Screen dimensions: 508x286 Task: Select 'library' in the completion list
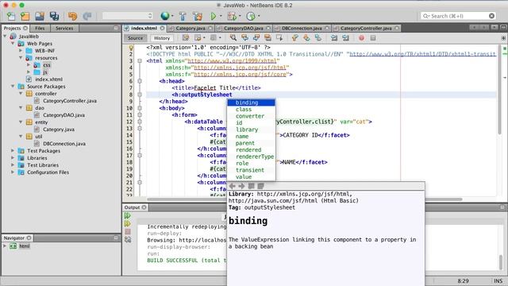pos(252,129)
